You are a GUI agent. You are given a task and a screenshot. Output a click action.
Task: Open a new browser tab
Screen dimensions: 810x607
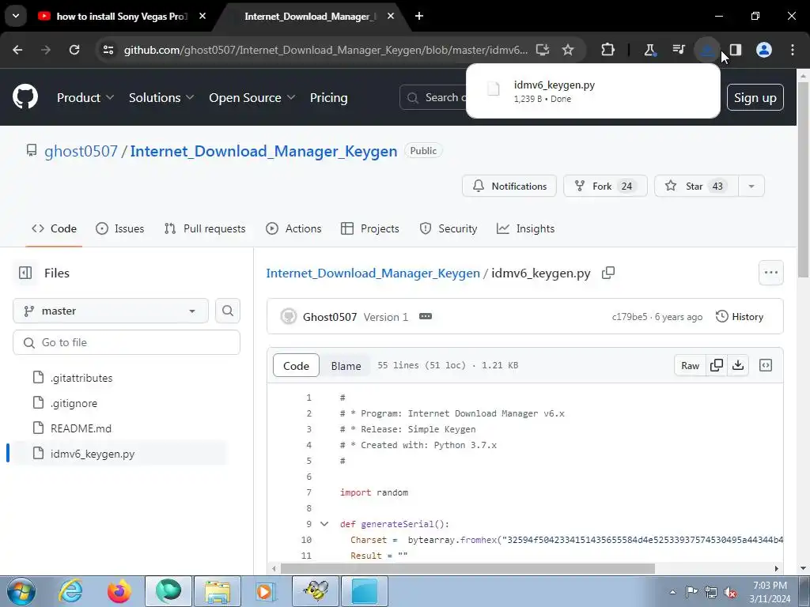[x=419, y=16]
